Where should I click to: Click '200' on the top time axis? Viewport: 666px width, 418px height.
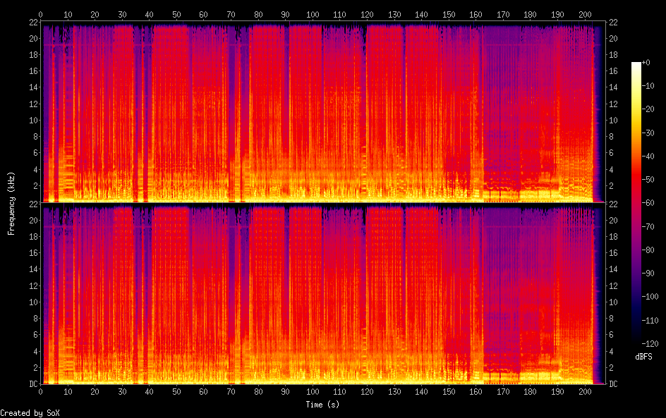[585, 14]
